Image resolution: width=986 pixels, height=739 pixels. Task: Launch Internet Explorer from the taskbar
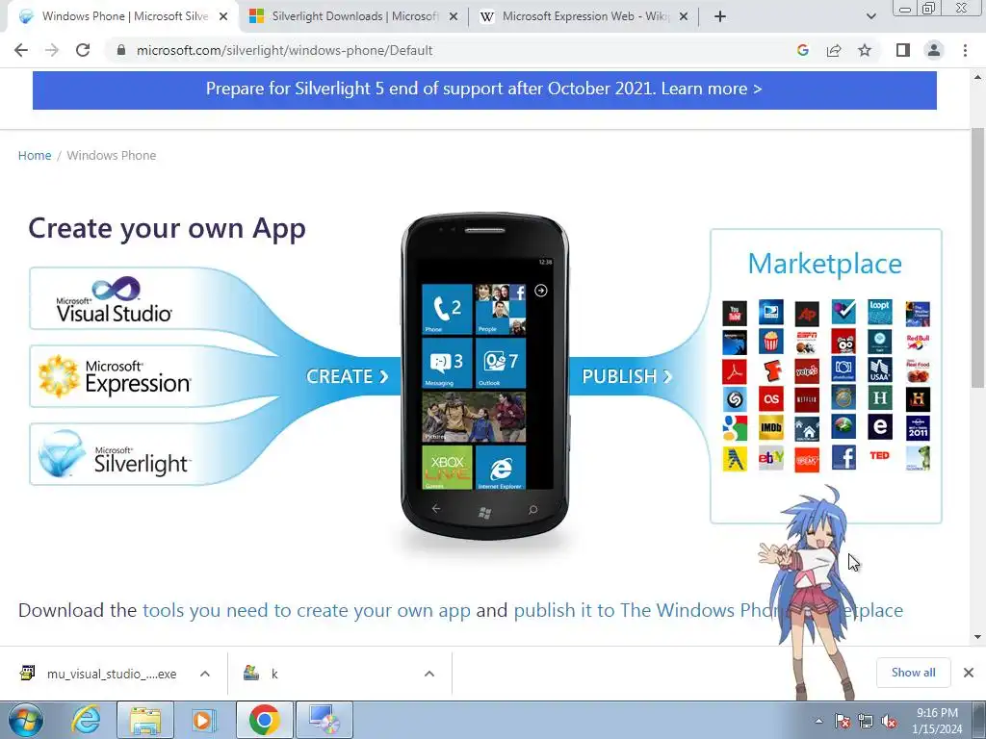(86, 720)
